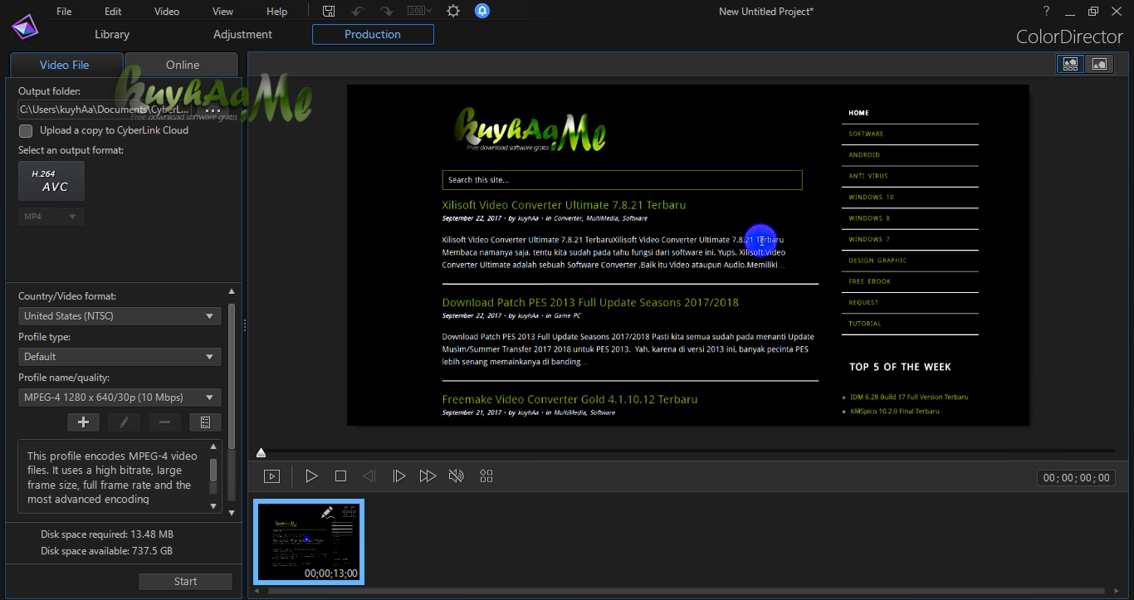Expand the Country/Video format dropdown
The image size is (1134, 600).
120,316
